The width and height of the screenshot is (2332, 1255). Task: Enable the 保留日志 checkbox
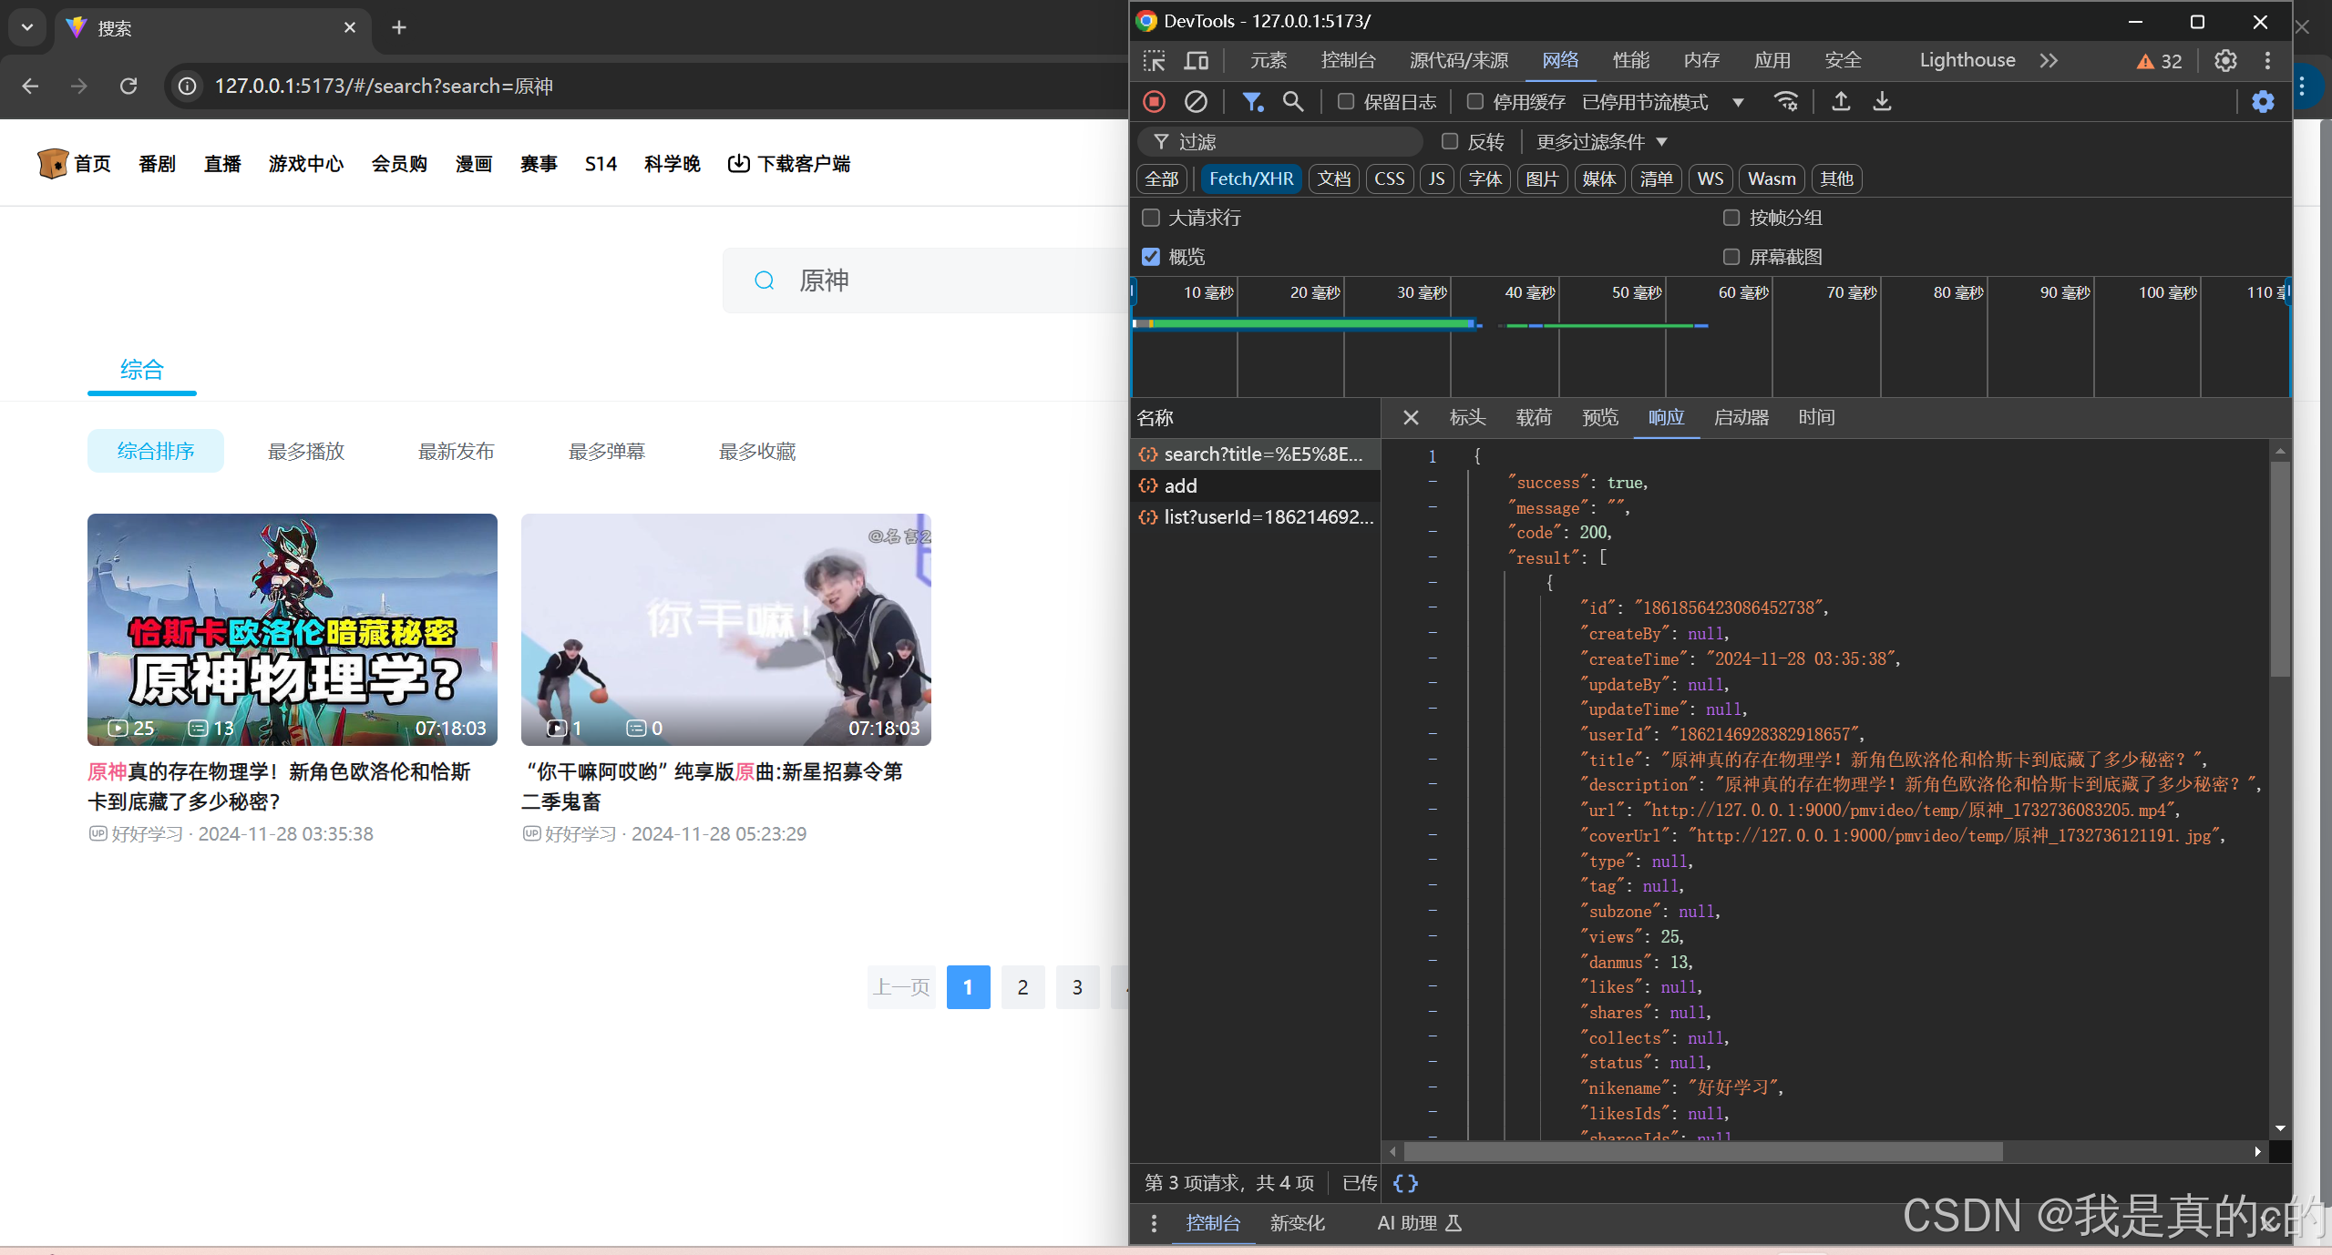pyautogui.click(x=1347, y=101)
